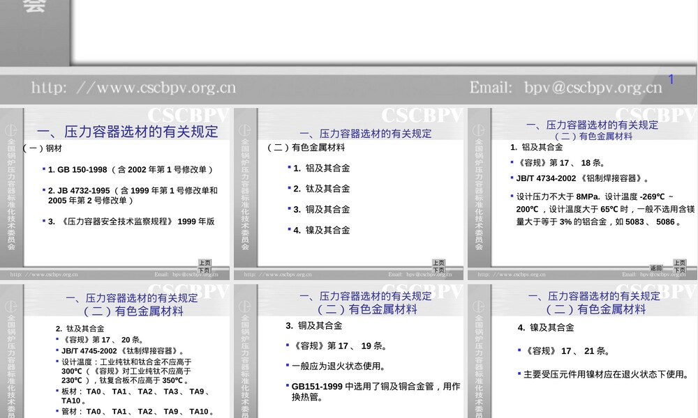Click 下页 button on the aluminum slide
This screenshot has height=418, width=698.
680,270
